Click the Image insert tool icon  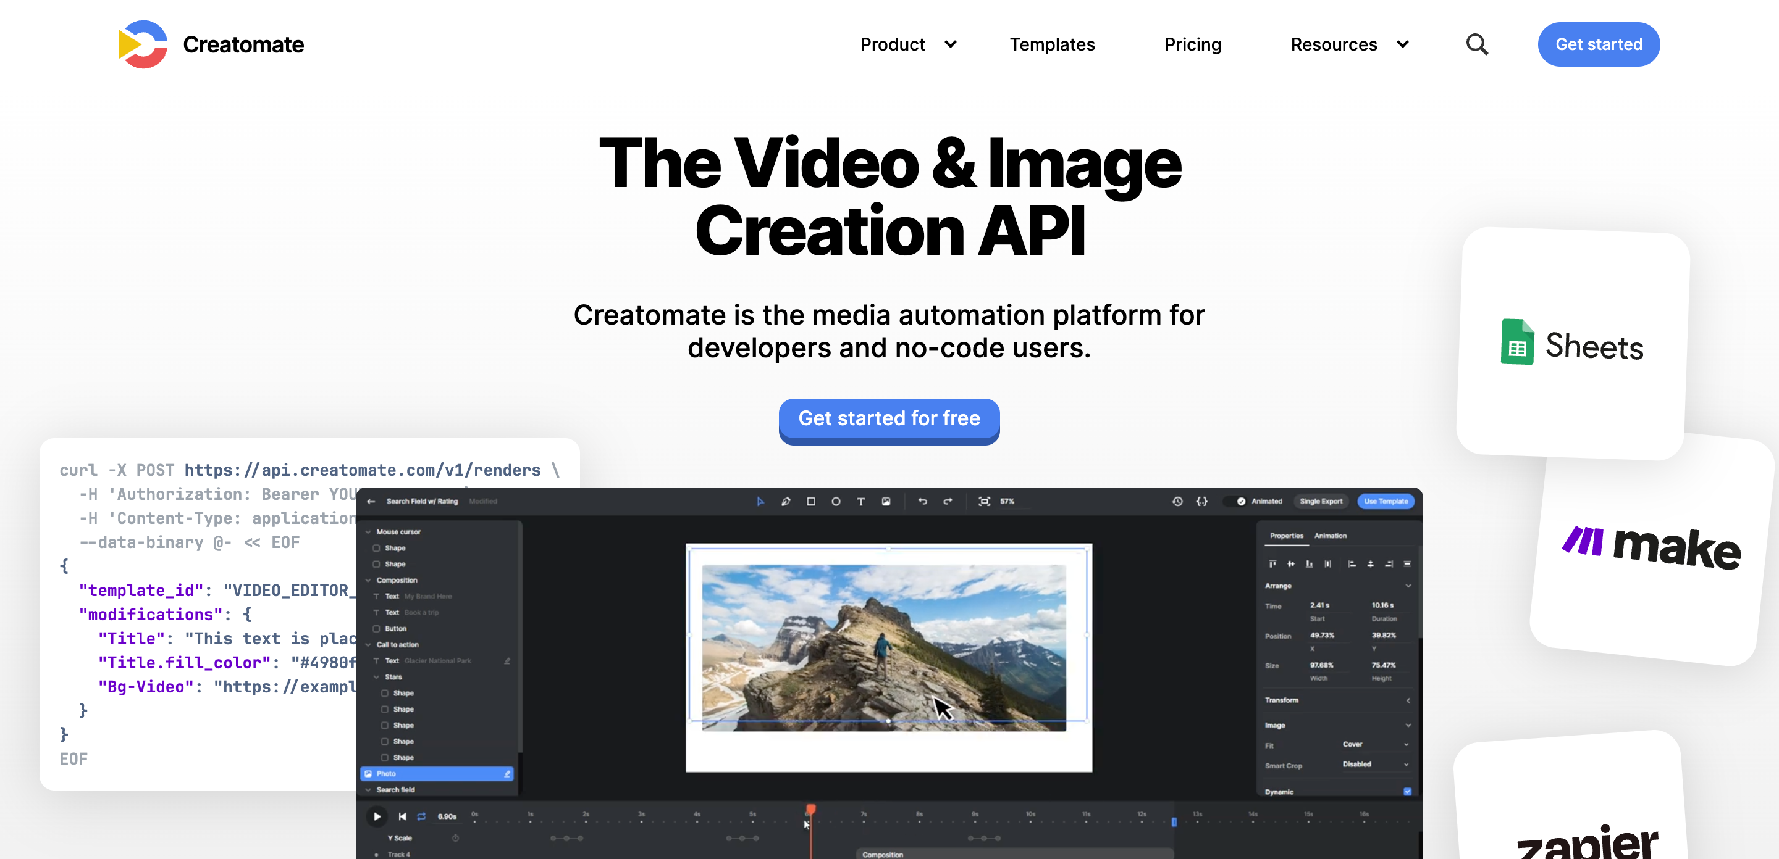point(886,502)
